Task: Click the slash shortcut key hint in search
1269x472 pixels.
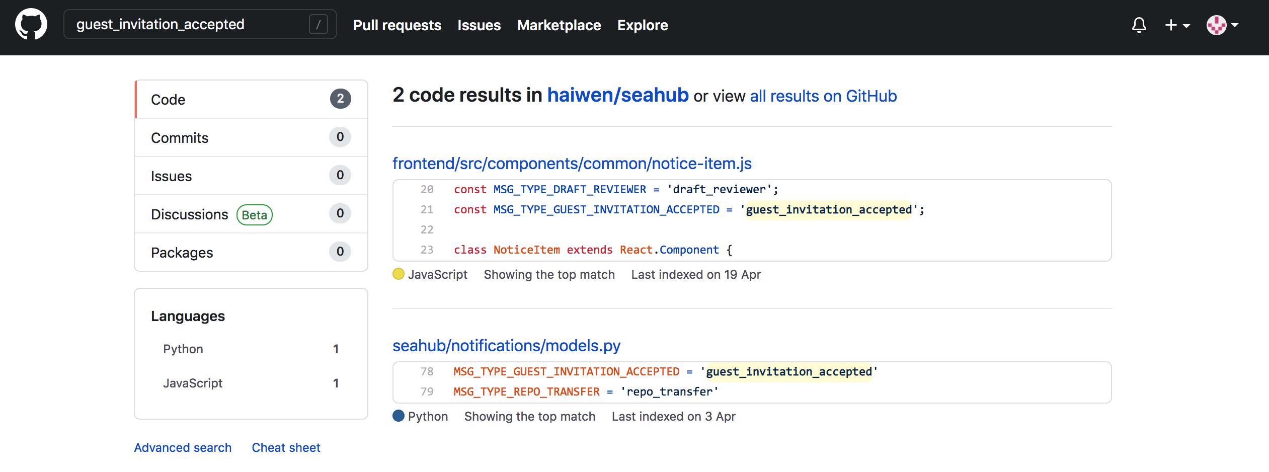Action: (319, 24)
